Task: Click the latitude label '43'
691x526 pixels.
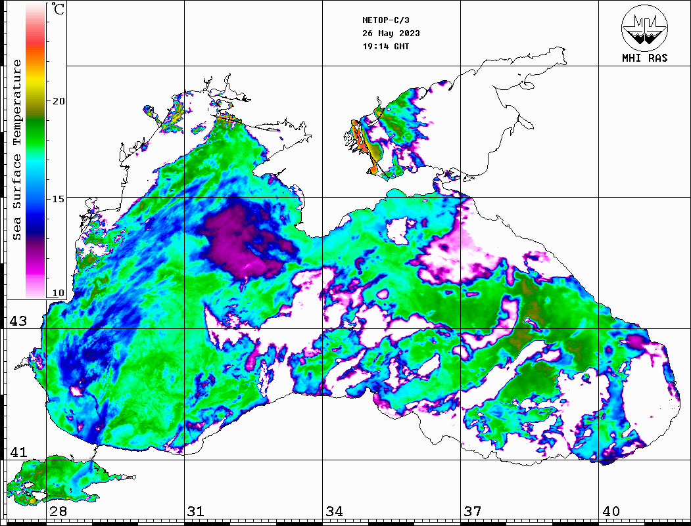Action: (18, 321)
